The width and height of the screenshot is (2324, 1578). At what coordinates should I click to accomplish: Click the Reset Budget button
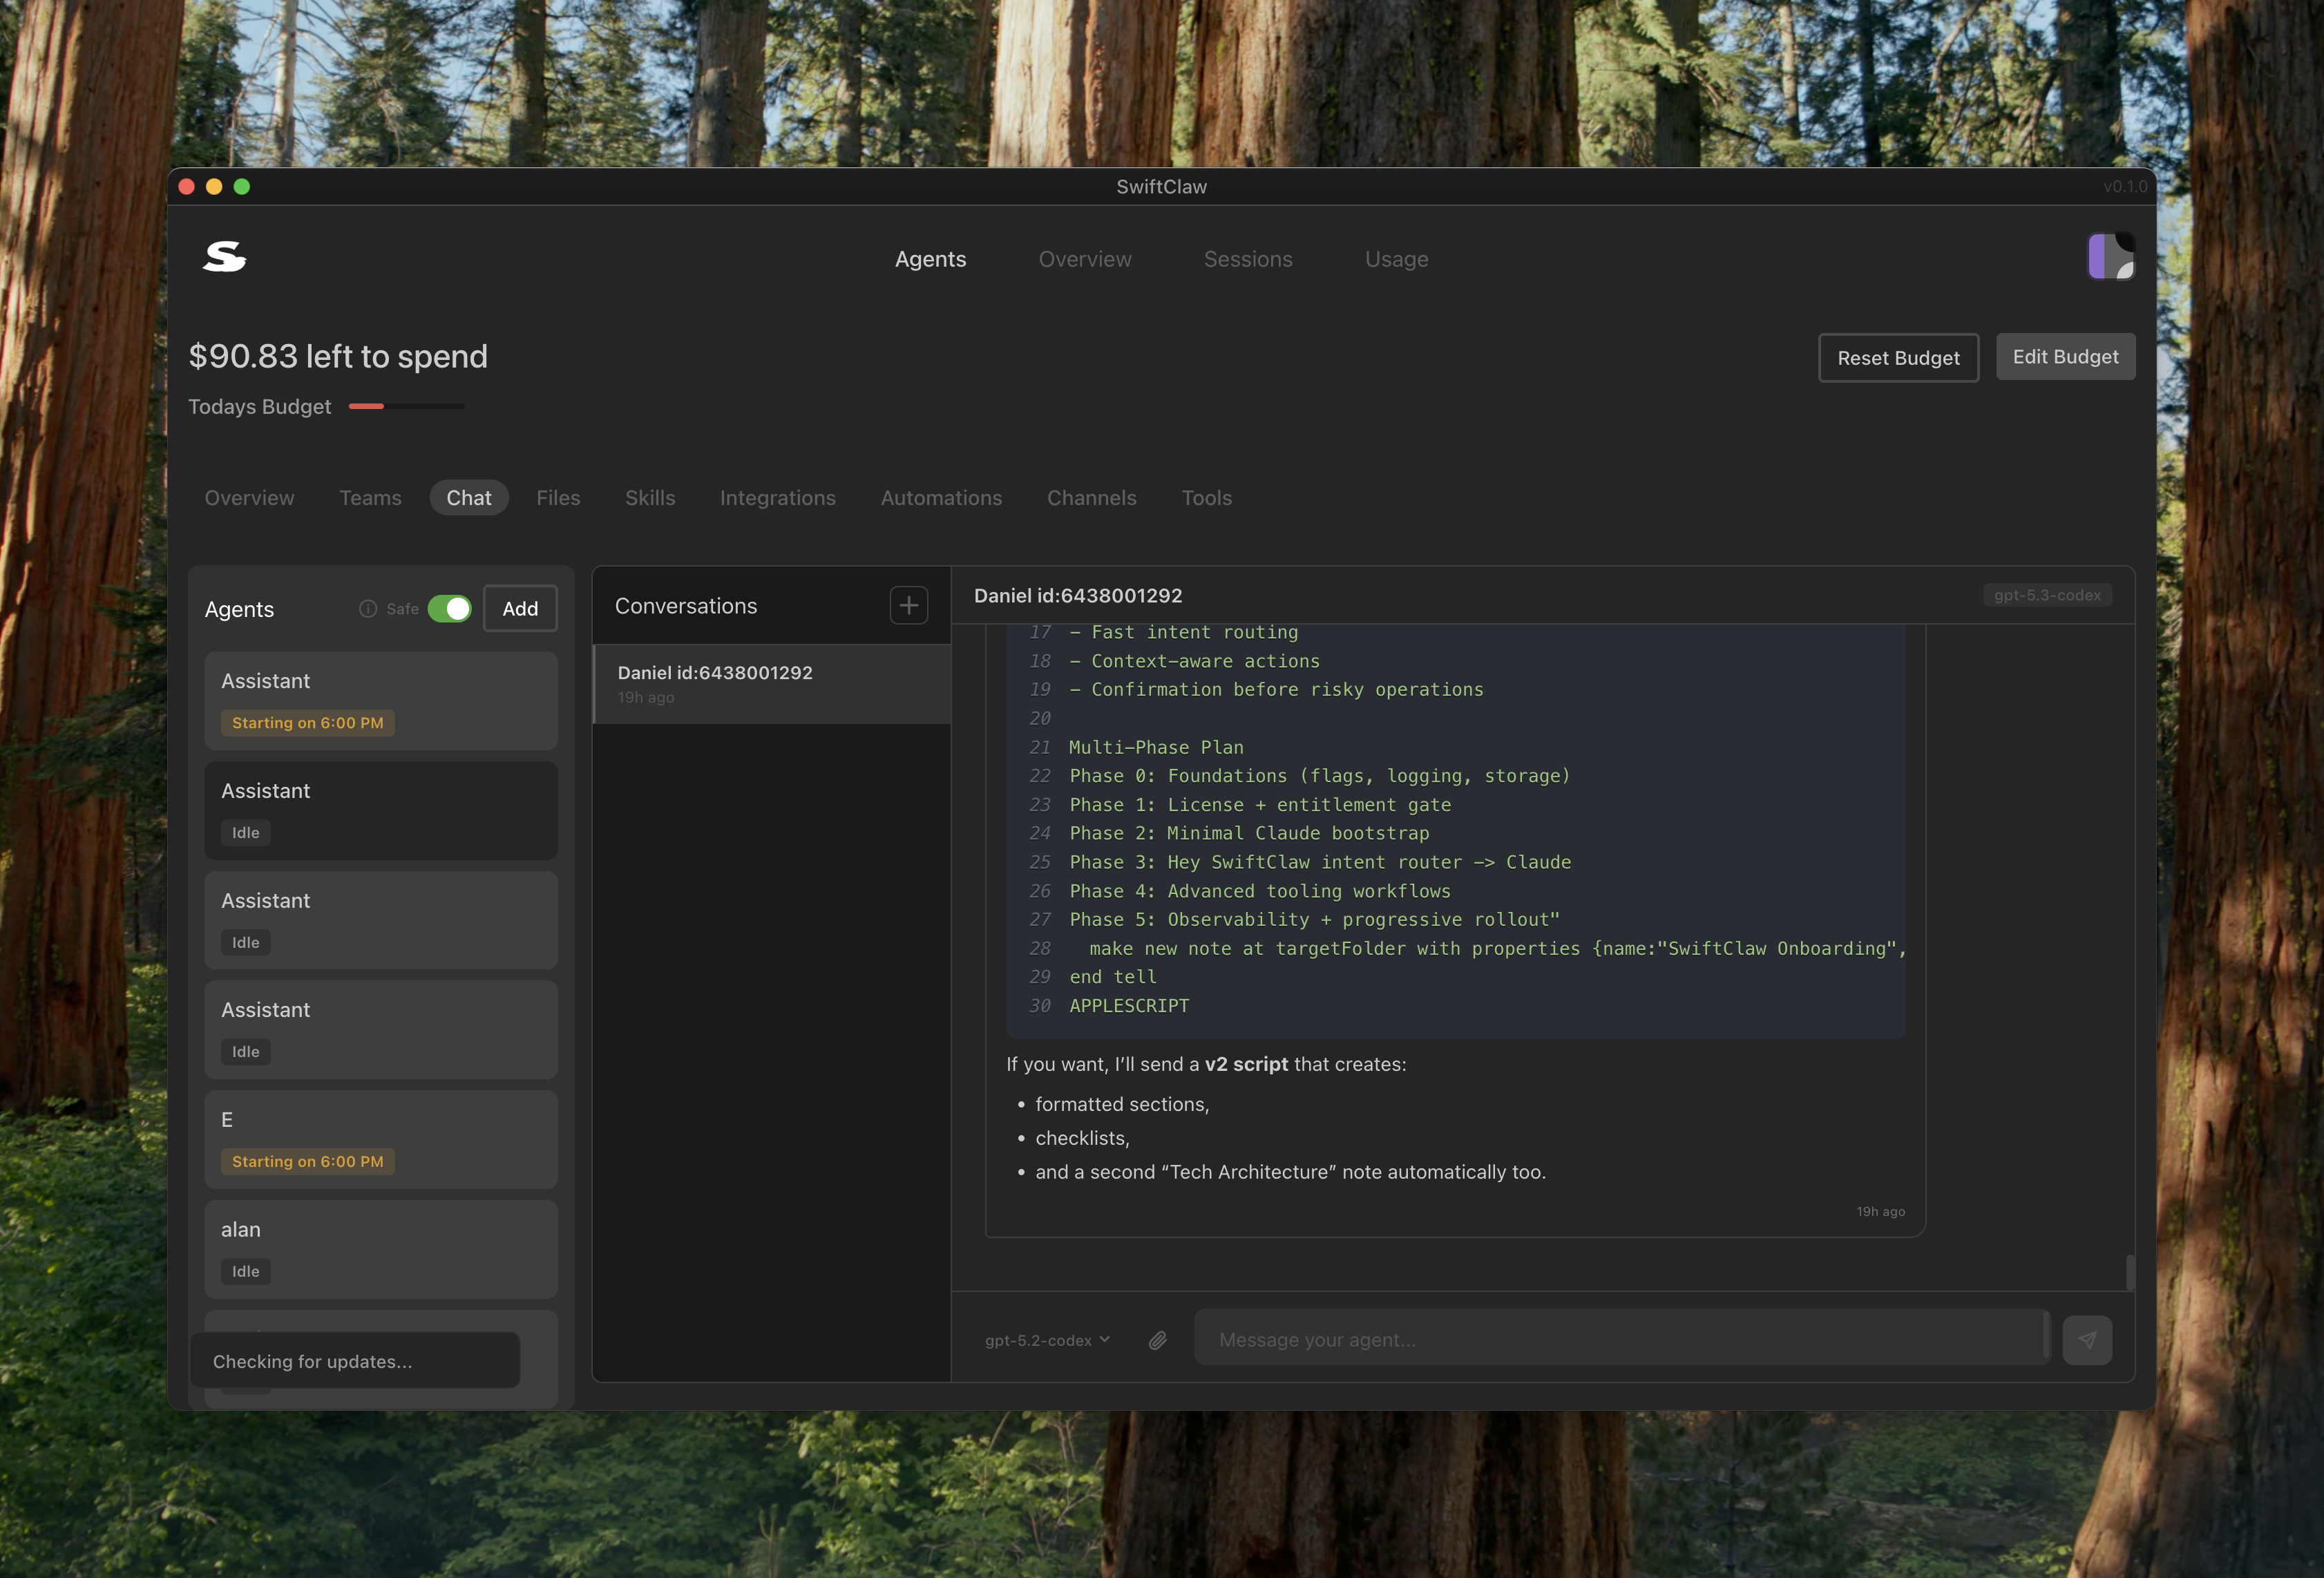(x=1898, y=358)
